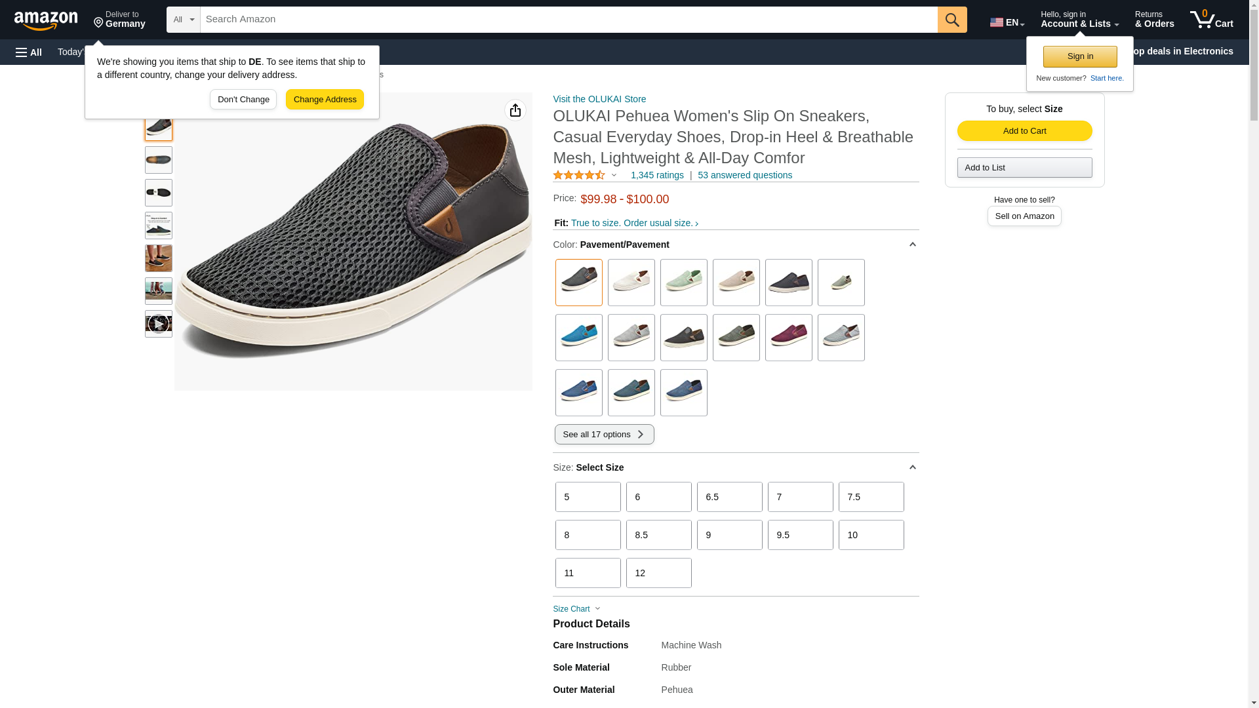Click the star rating icons
1259x708 pixels.
pyautogui.click(x=579, y=176)
